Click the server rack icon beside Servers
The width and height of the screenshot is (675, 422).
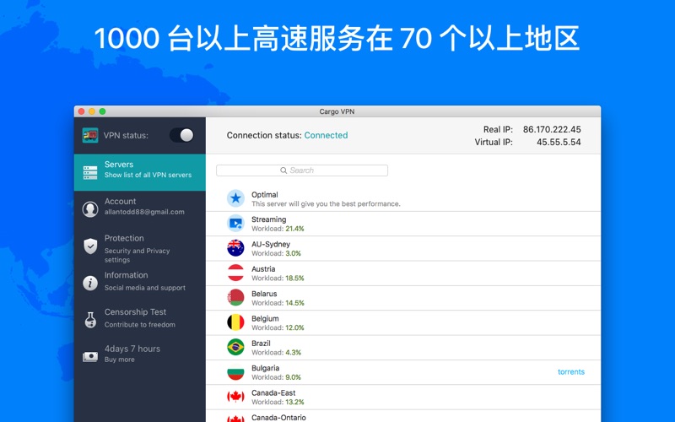tap(90, 172)
